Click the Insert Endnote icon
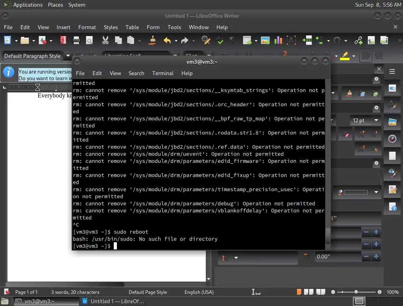Viewport: 403px width, 306px height. 384,41
